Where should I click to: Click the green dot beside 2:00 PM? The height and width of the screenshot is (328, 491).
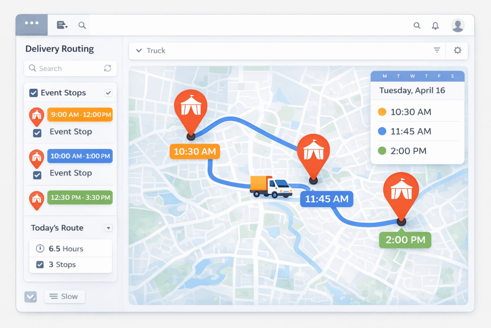click(x=382, y=151)
